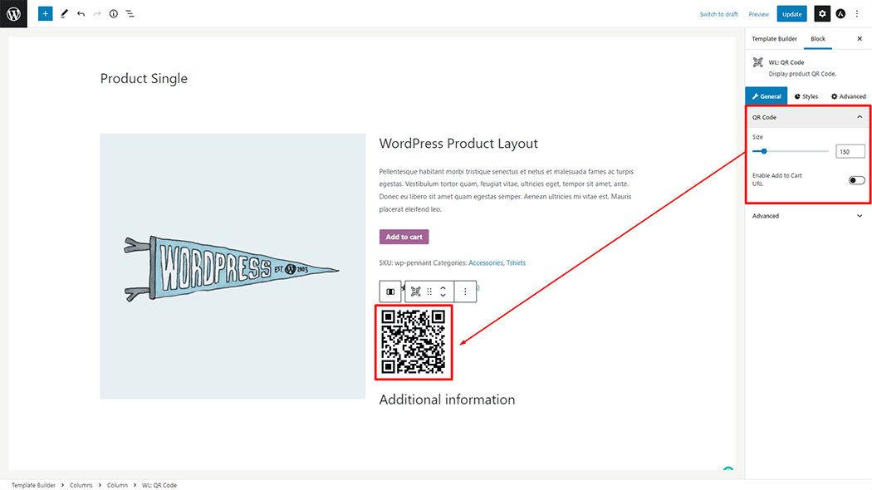Open the List View icon

tap(130, 14)
